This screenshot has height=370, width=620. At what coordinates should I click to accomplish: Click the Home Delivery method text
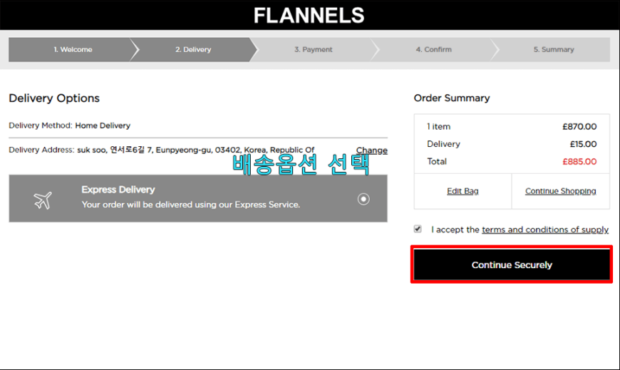pyautogui.click(x=103, y=125)
